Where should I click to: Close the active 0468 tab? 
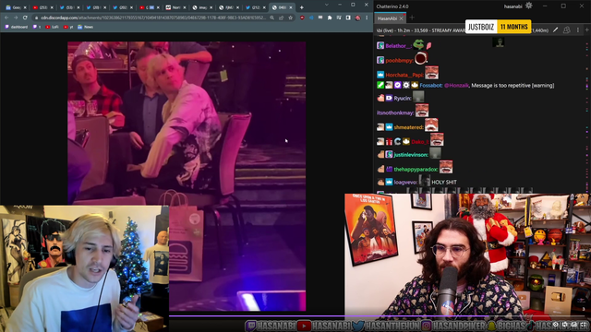point(291,7)
